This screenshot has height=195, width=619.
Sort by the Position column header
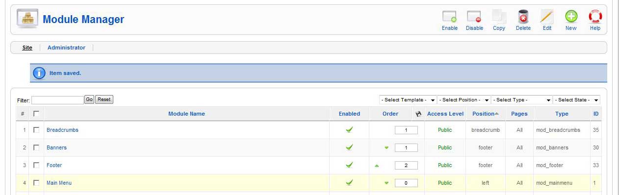(x=483, y=114)
